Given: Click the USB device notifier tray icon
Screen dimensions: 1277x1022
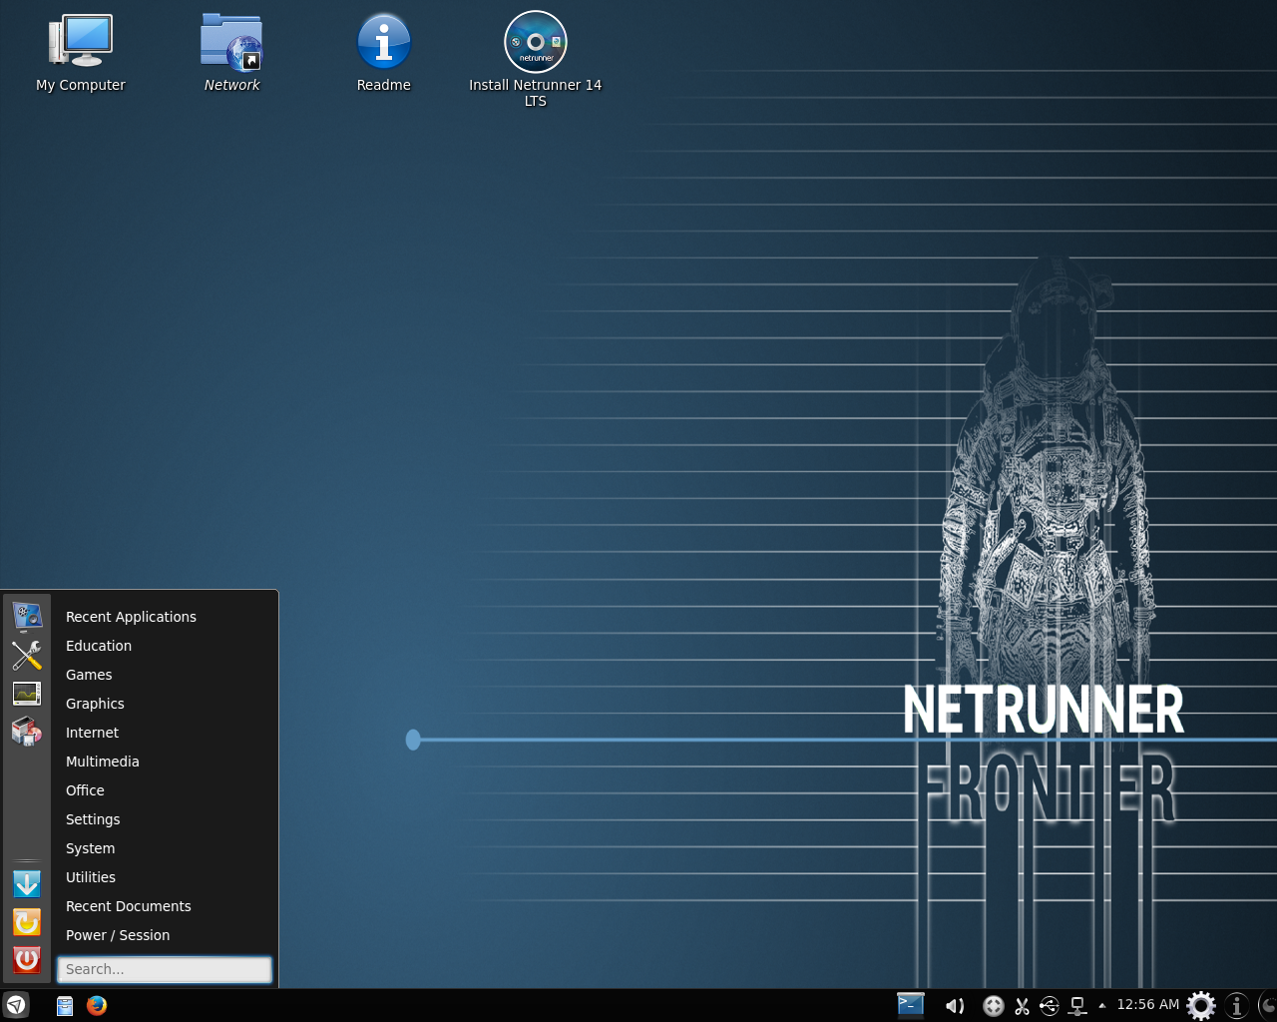Looking at the screenshot, I should [1049, 1006].
